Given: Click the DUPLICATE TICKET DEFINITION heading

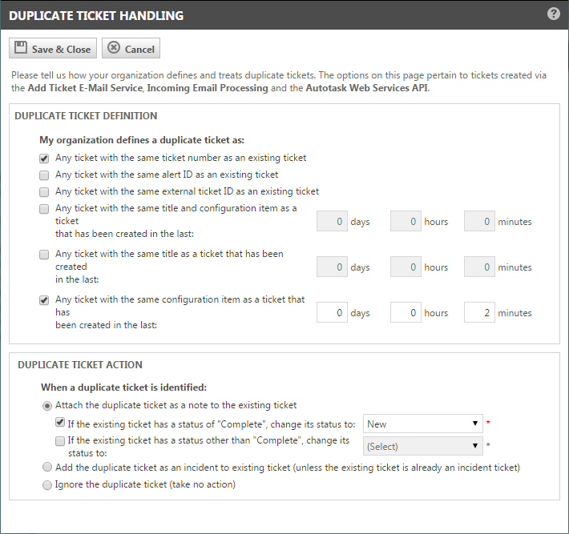Looking at the screenshot, I should click(x=86, y=116).
